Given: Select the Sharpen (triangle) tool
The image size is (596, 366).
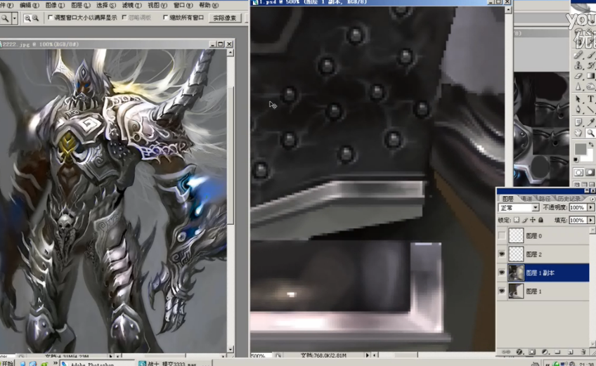Looking at the screenshot, I should click(578, 86).
